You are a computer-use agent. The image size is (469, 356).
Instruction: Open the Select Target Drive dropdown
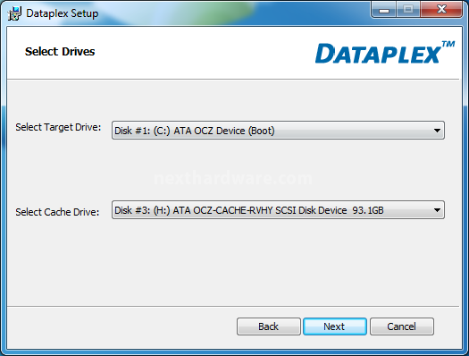point(278,131)
